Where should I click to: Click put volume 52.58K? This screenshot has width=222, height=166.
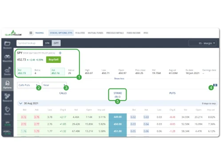pyautogui.click(x=186, y=124)
